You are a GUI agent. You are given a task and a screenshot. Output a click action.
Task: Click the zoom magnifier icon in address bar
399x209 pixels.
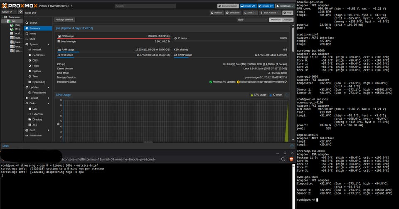283,159
